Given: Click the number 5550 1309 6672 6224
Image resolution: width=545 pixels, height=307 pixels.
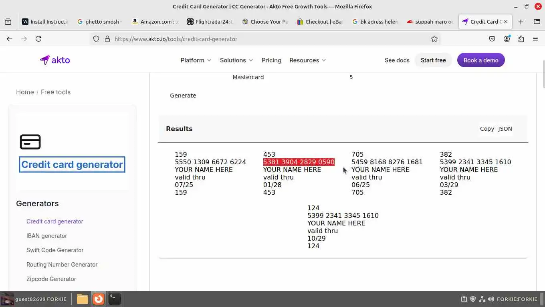Looking at the screenshot, I should pos(210,162).
